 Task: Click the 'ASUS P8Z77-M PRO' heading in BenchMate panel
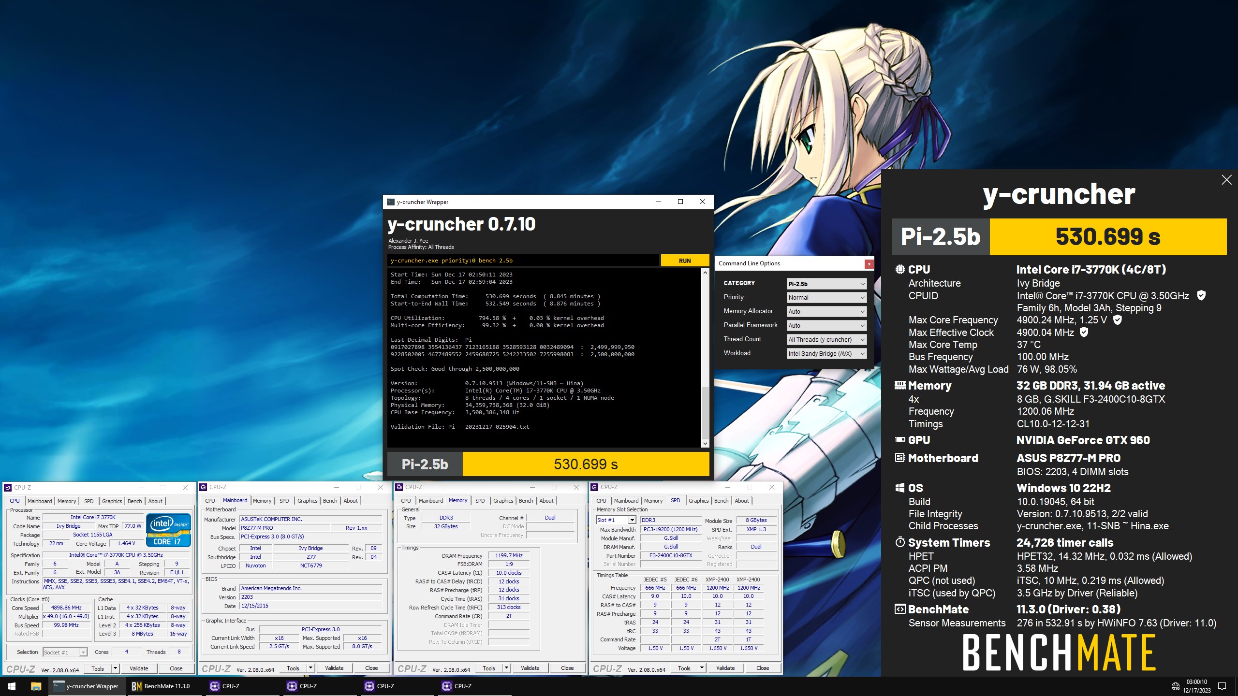point(1068,458)
